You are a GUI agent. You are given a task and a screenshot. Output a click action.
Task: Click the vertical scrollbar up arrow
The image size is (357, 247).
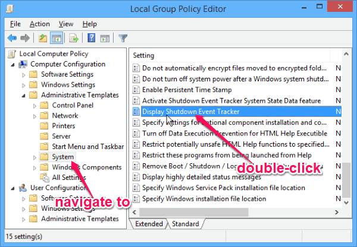346,54
